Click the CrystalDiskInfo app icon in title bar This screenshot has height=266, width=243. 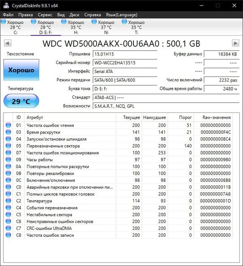(x=6, y=6)
